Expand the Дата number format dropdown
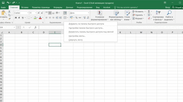The width and height of the screenshot is (183, 102). (89, 13)
